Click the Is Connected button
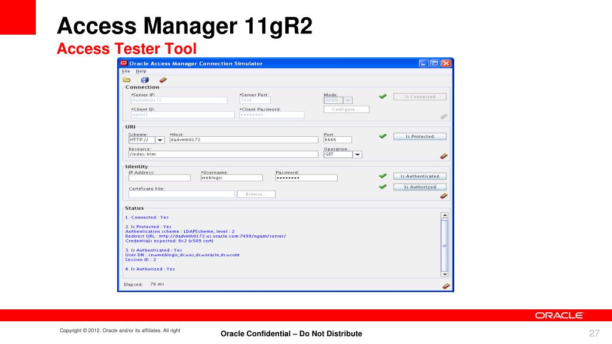 (x=420, y=97)
